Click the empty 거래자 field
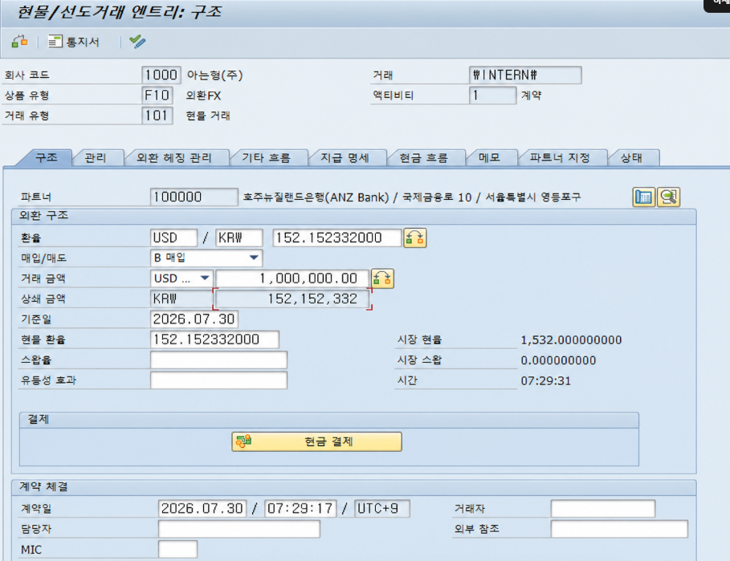Viewport: 730px width, 561px height. point(603,509)
